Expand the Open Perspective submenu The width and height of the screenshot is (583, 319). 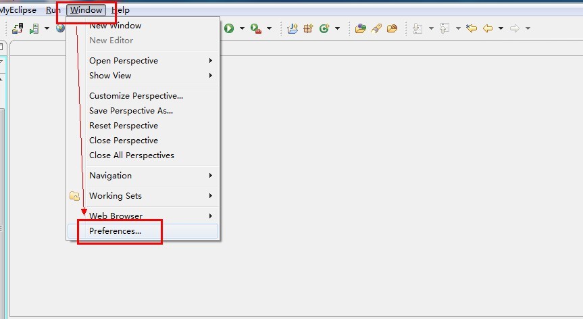coord(143,61)
